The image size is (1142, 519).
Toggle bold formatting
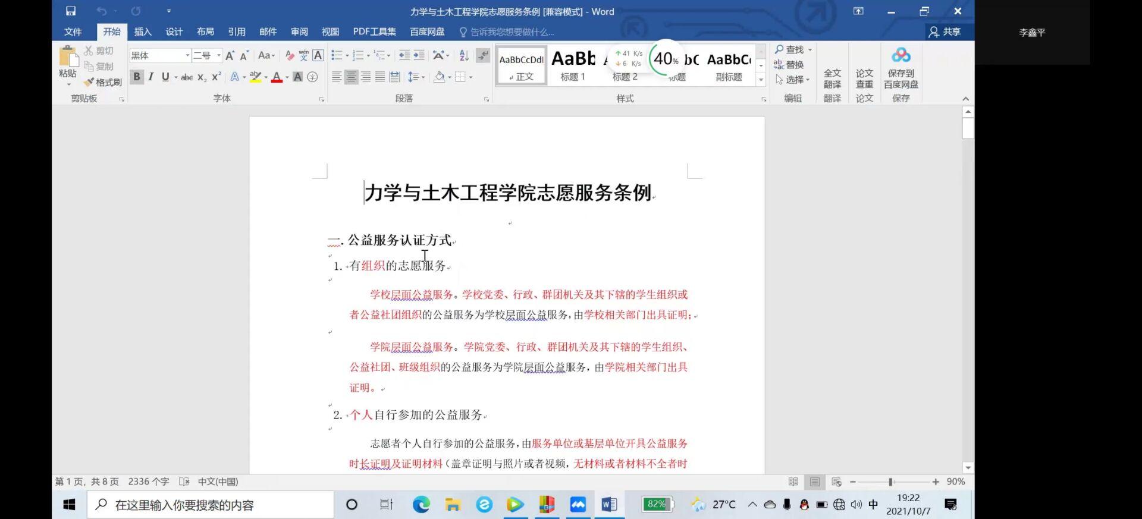click(137, 77)
